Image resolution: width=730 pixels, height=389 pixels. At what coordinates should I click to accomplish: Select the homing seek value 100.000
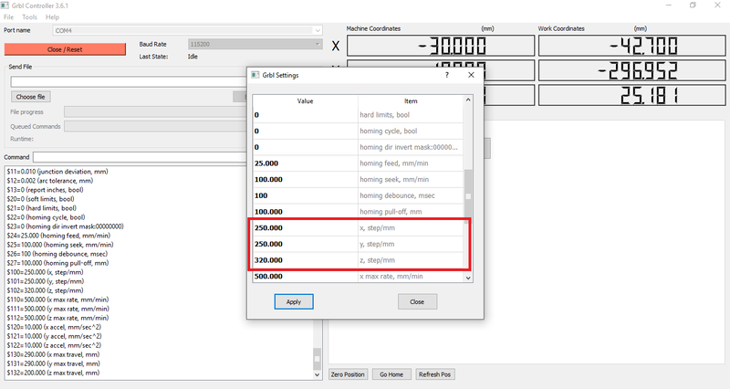[x=306, y=179]
